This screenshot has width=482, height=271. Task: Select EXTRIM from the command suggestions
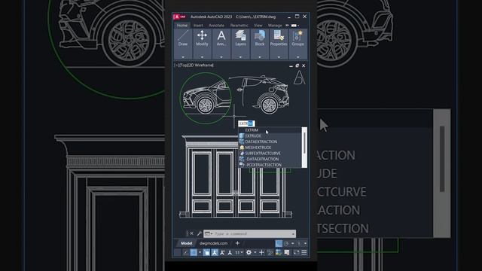[270, 130]
